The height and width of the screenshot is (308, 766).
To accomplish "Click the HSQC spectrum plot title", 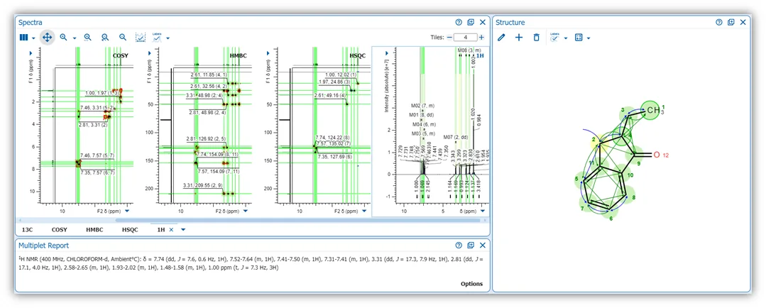I will tap(357, 55).
